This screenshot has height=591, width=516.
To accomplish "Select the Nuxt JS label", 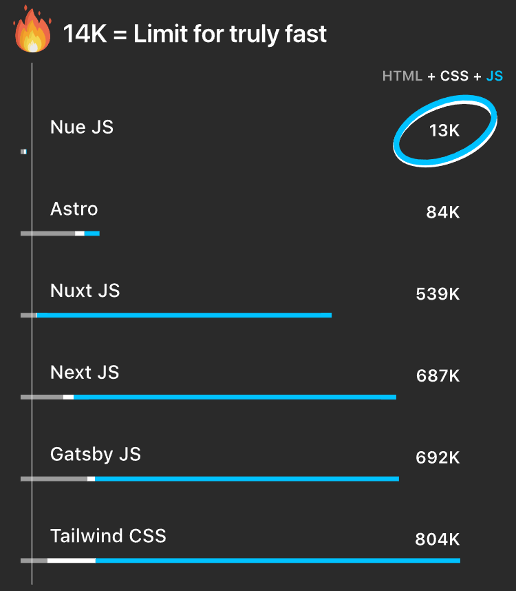I will pyautogui.click(x=85, y=291).
